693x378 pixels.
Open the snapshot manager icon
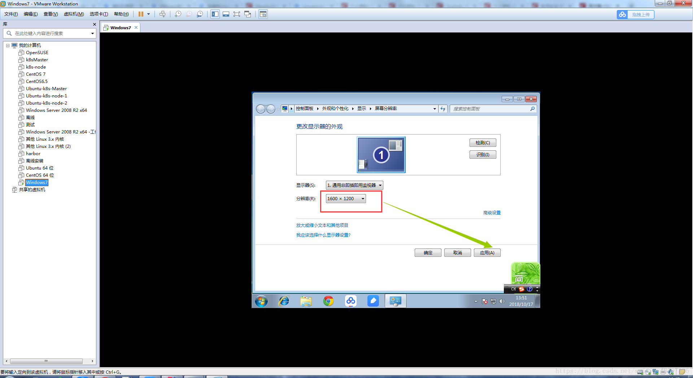click(200, 14)
